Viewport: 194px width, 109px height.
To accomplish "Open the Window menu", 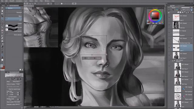I will click(47, 1).
